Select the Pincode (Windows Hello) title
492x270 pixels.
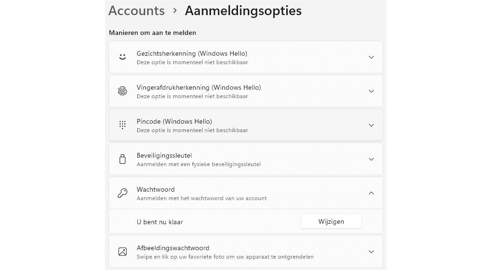[174, 121]
